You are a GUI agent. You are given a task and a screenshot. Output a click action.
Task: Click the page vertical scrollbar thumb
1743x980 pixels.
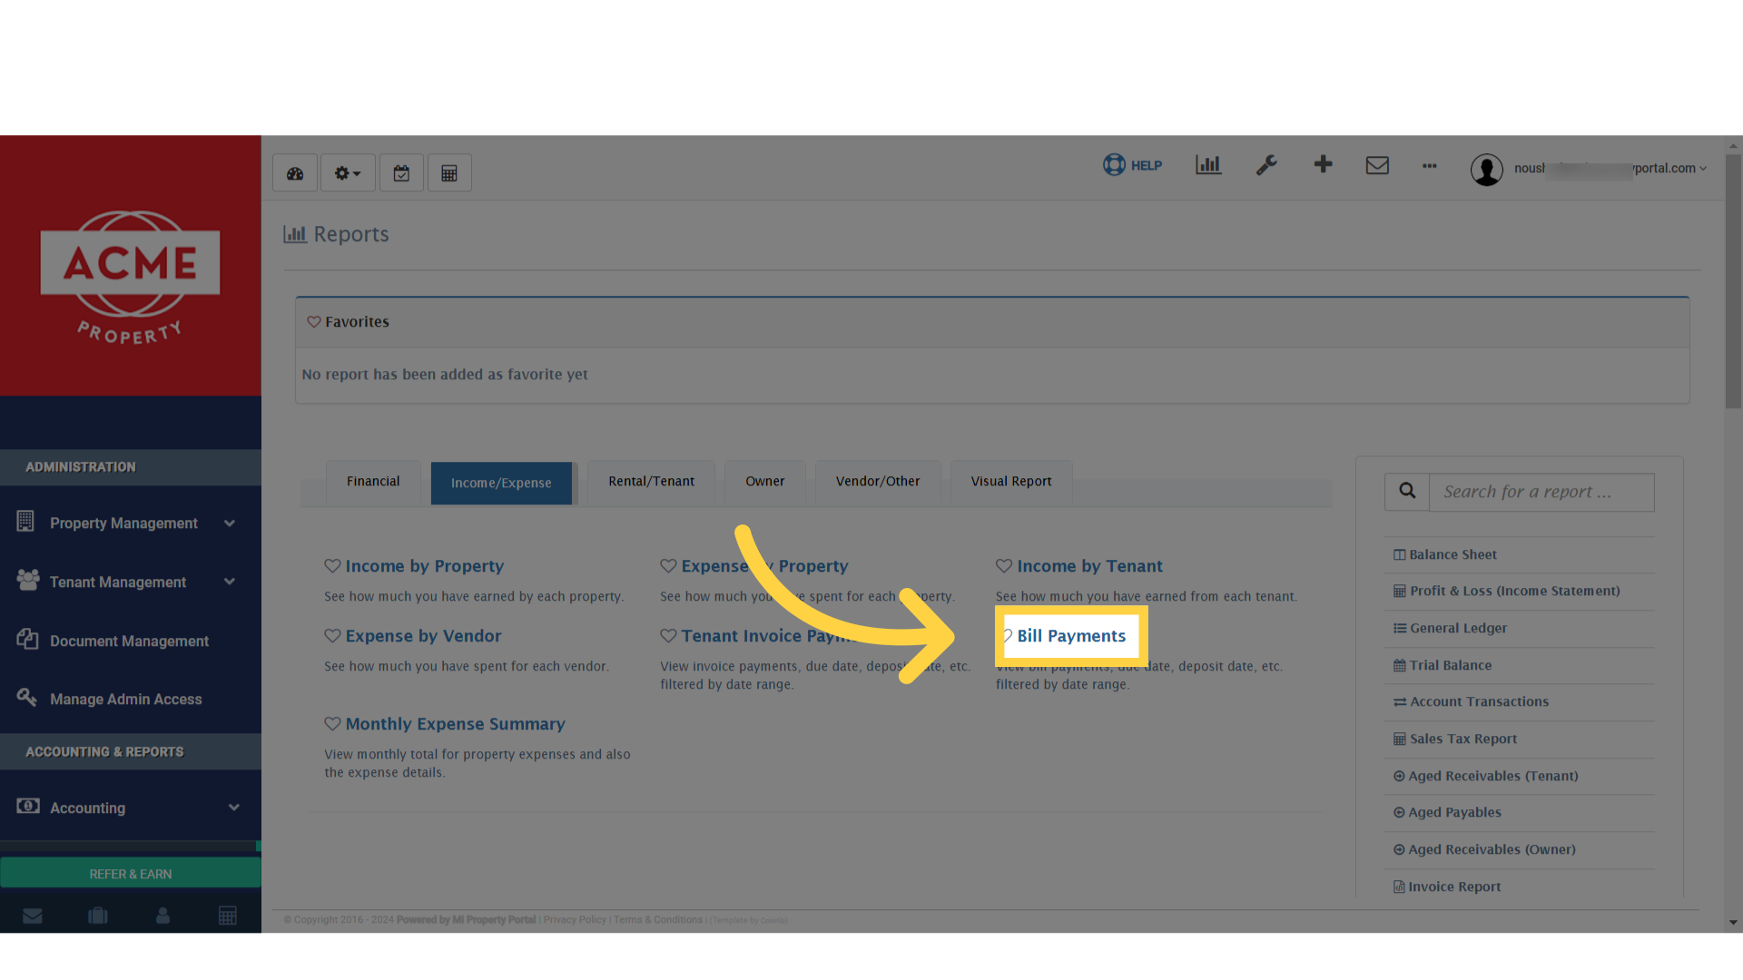point(1734,281)
